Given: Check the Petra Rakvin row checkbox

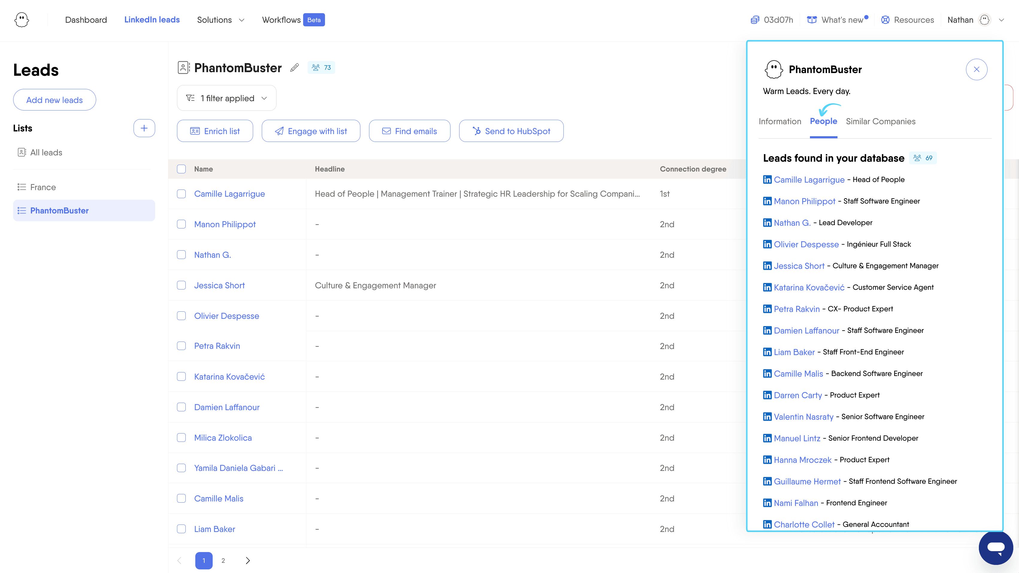Looking at the screenshot, I should pyautogui.click(x=181, y=346).
